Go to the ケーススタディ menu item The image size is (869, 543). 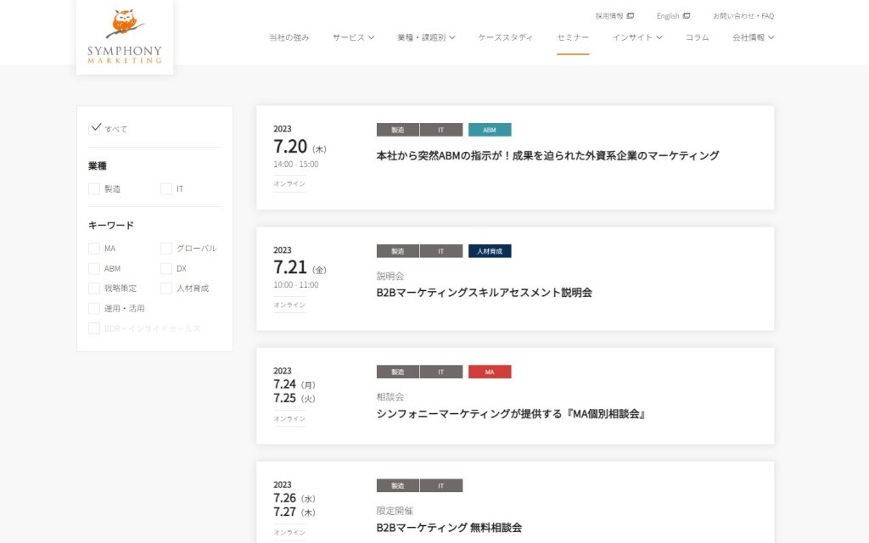(506, 37)
